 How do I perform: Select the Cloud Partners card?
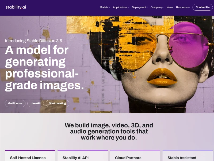pyautogui.click(x=135, y=155)
